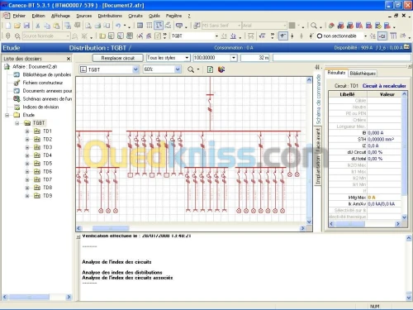Click the magnifier zoom icon in main toolbar
This screenshot has height=310, width=413.
[314, 26]
